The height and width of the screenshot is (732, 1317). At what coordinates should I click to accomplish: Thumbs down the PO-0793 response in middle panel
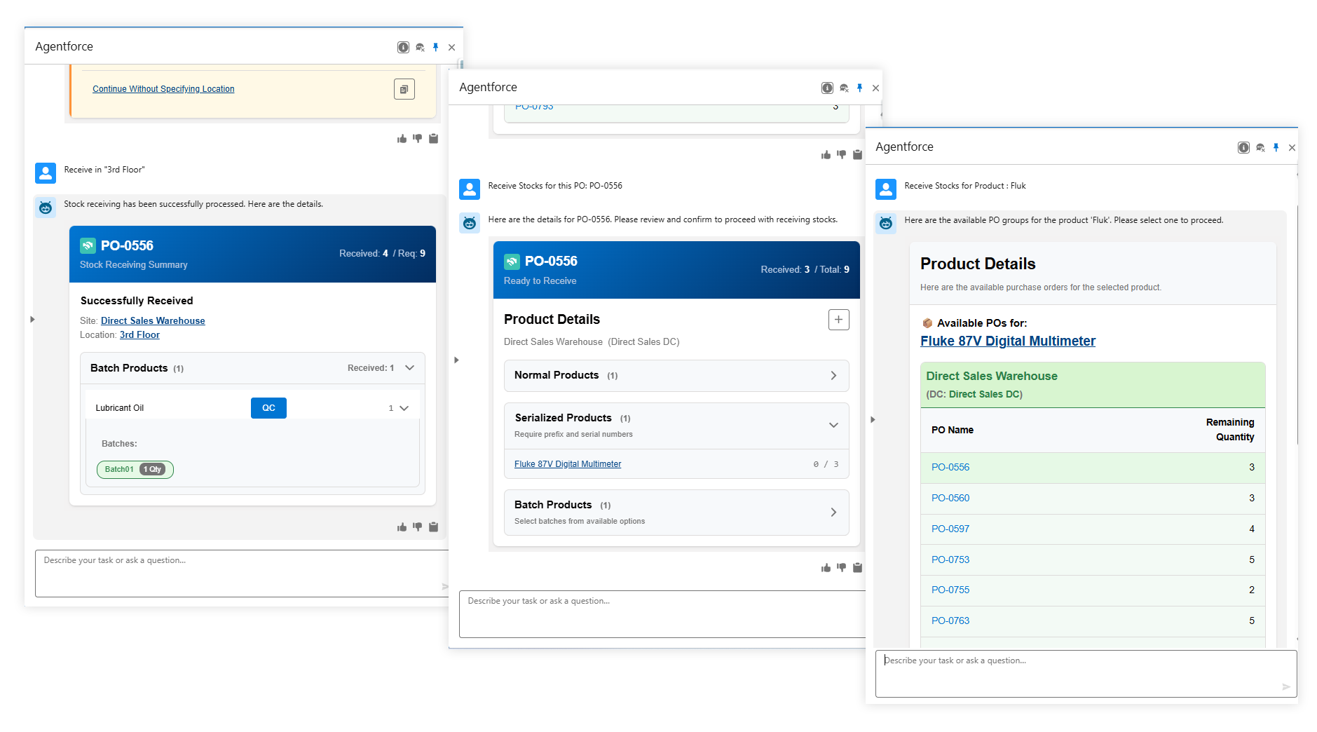point(842,155)
